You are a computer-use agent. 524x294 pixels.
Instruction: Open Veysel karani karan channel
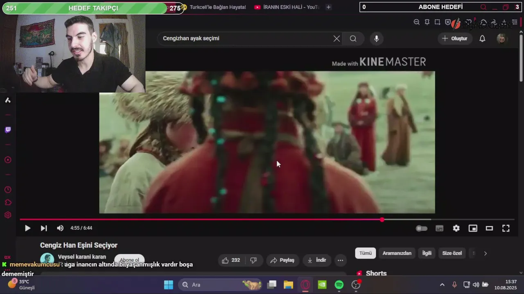tap(82, 257)
